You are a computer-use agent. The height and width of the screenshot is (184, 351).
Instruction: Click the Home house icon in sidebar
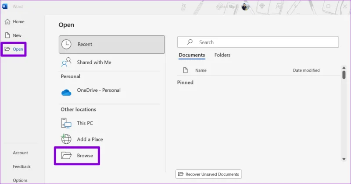(7, 21)
